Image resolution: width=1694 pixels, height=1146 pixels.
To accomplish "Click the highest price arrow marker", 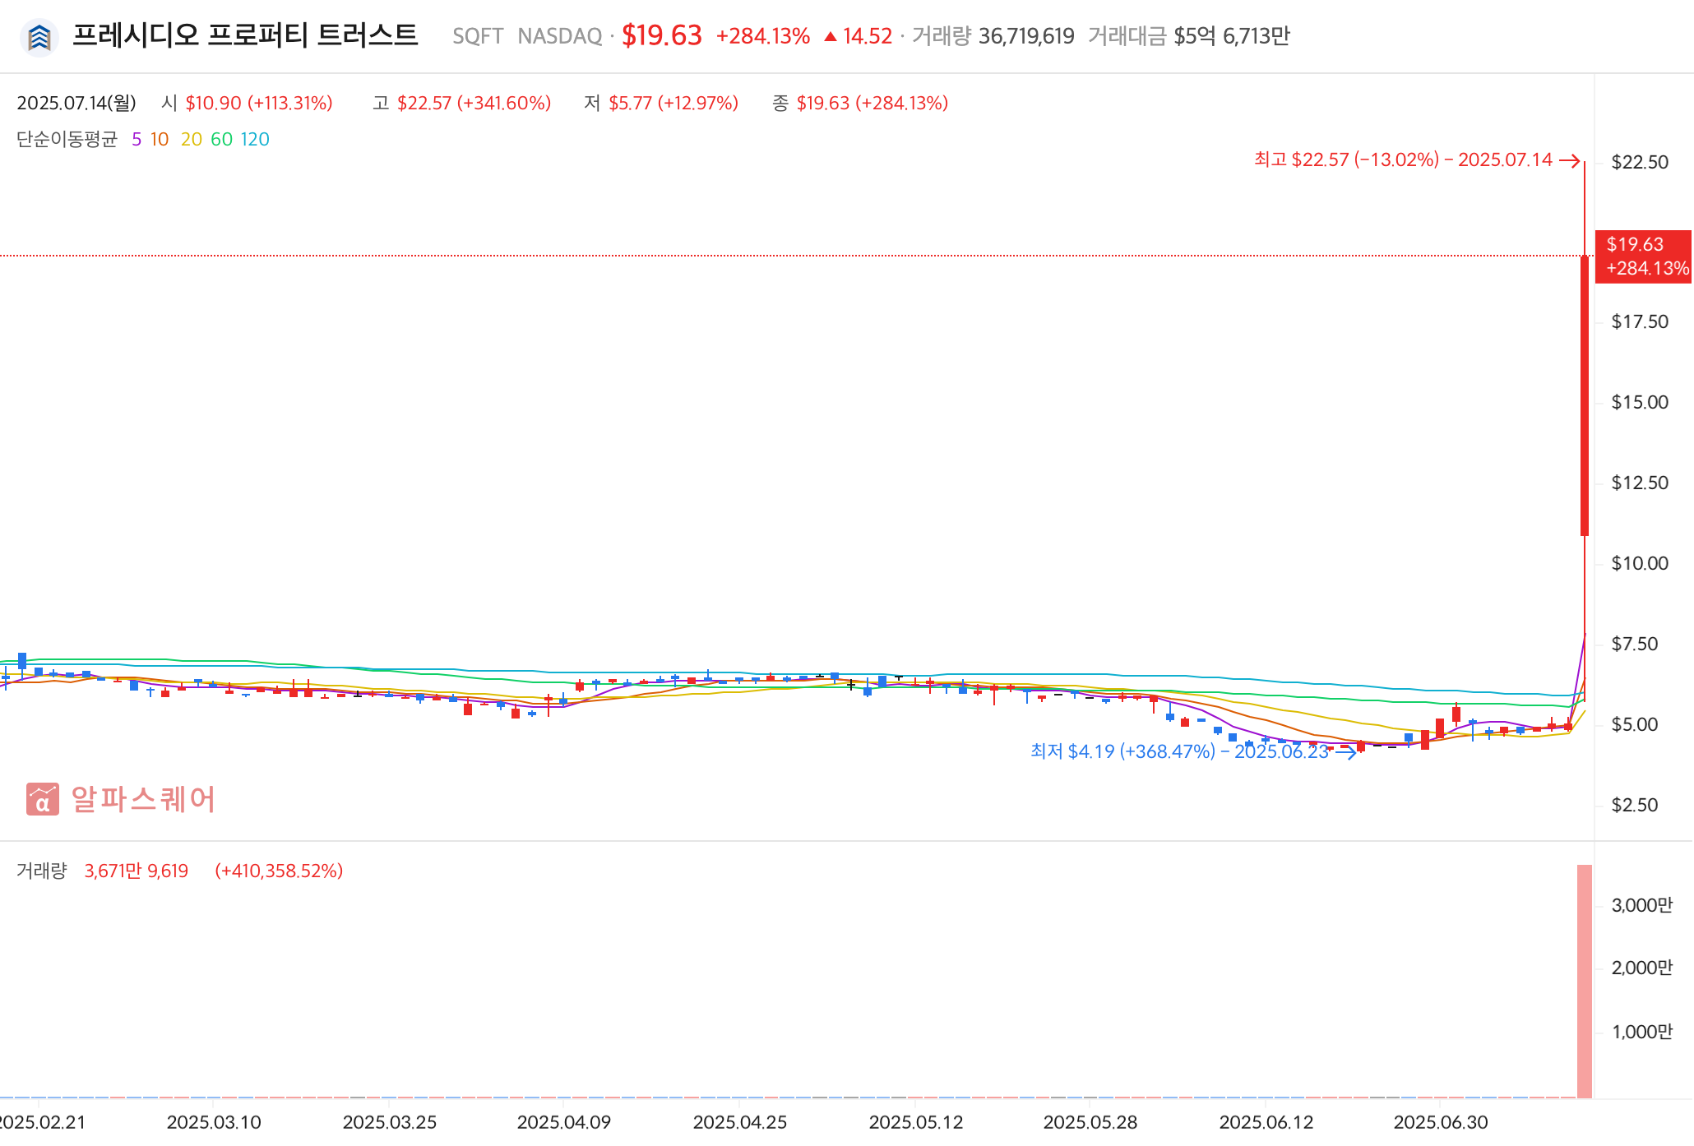I will 1569,160.
